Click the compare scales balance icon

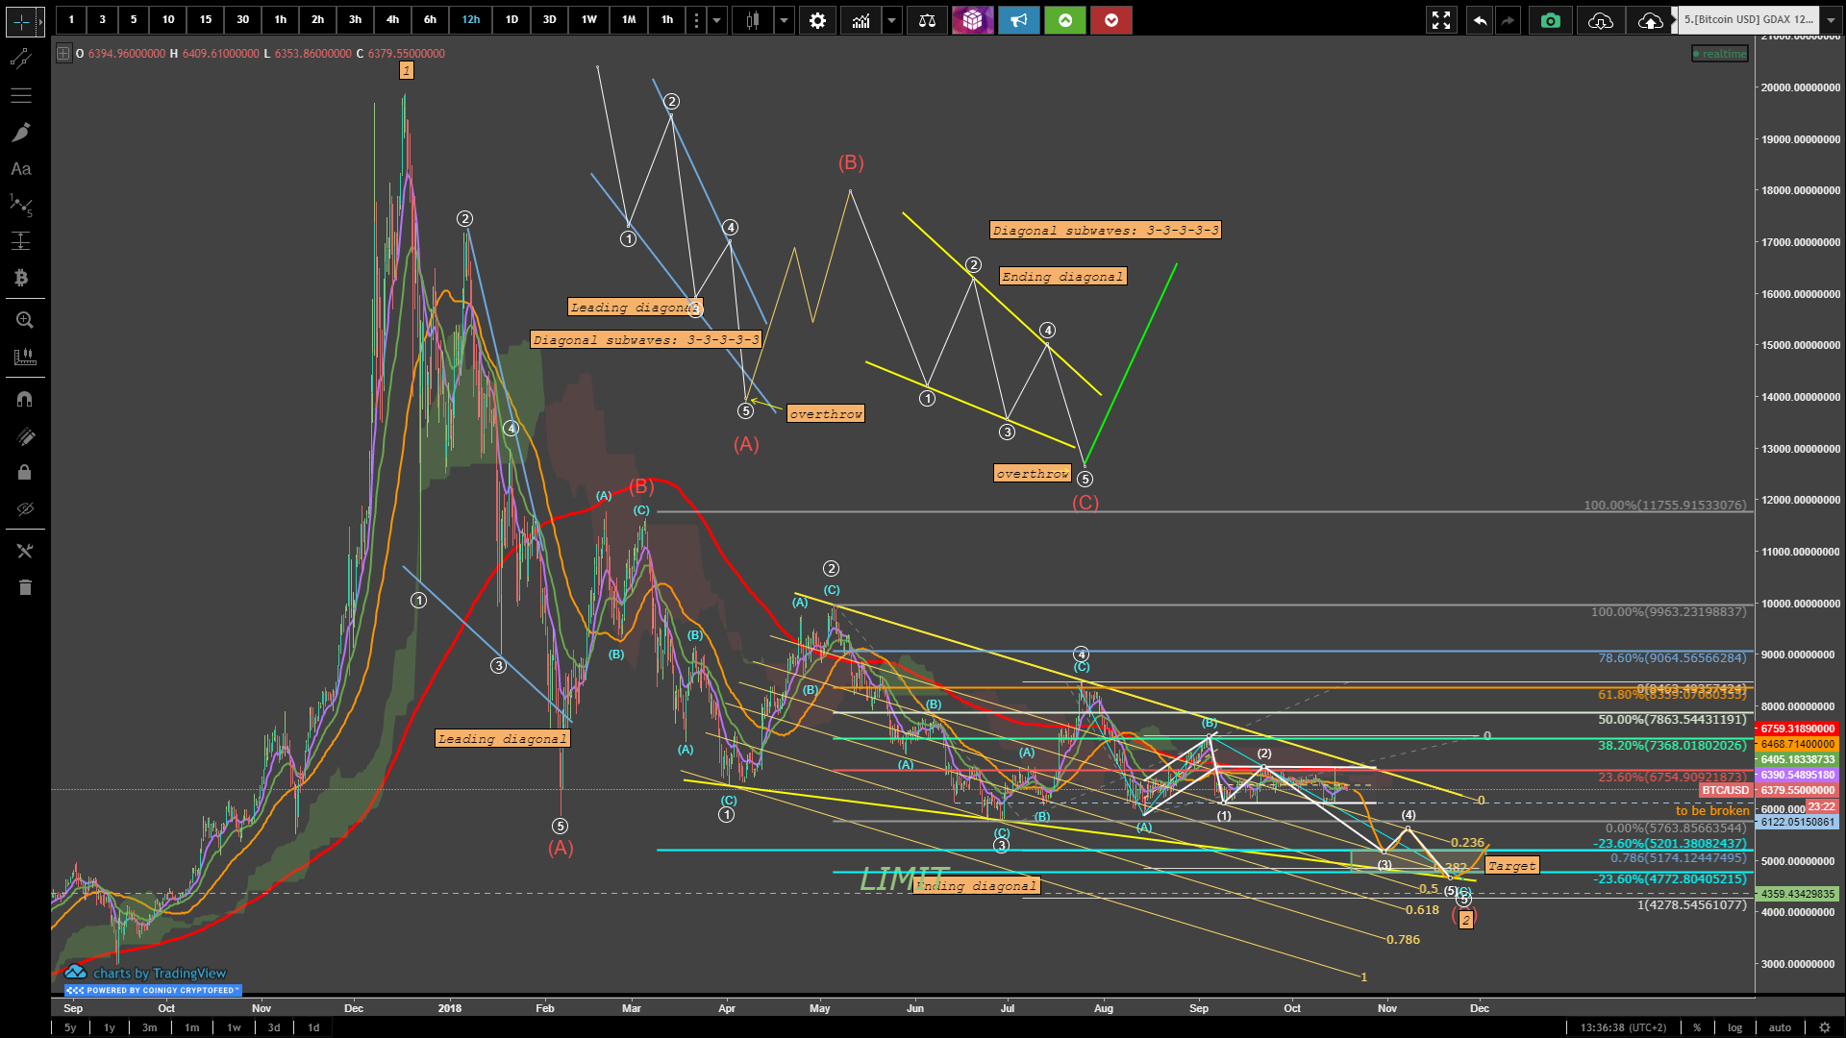927,20
